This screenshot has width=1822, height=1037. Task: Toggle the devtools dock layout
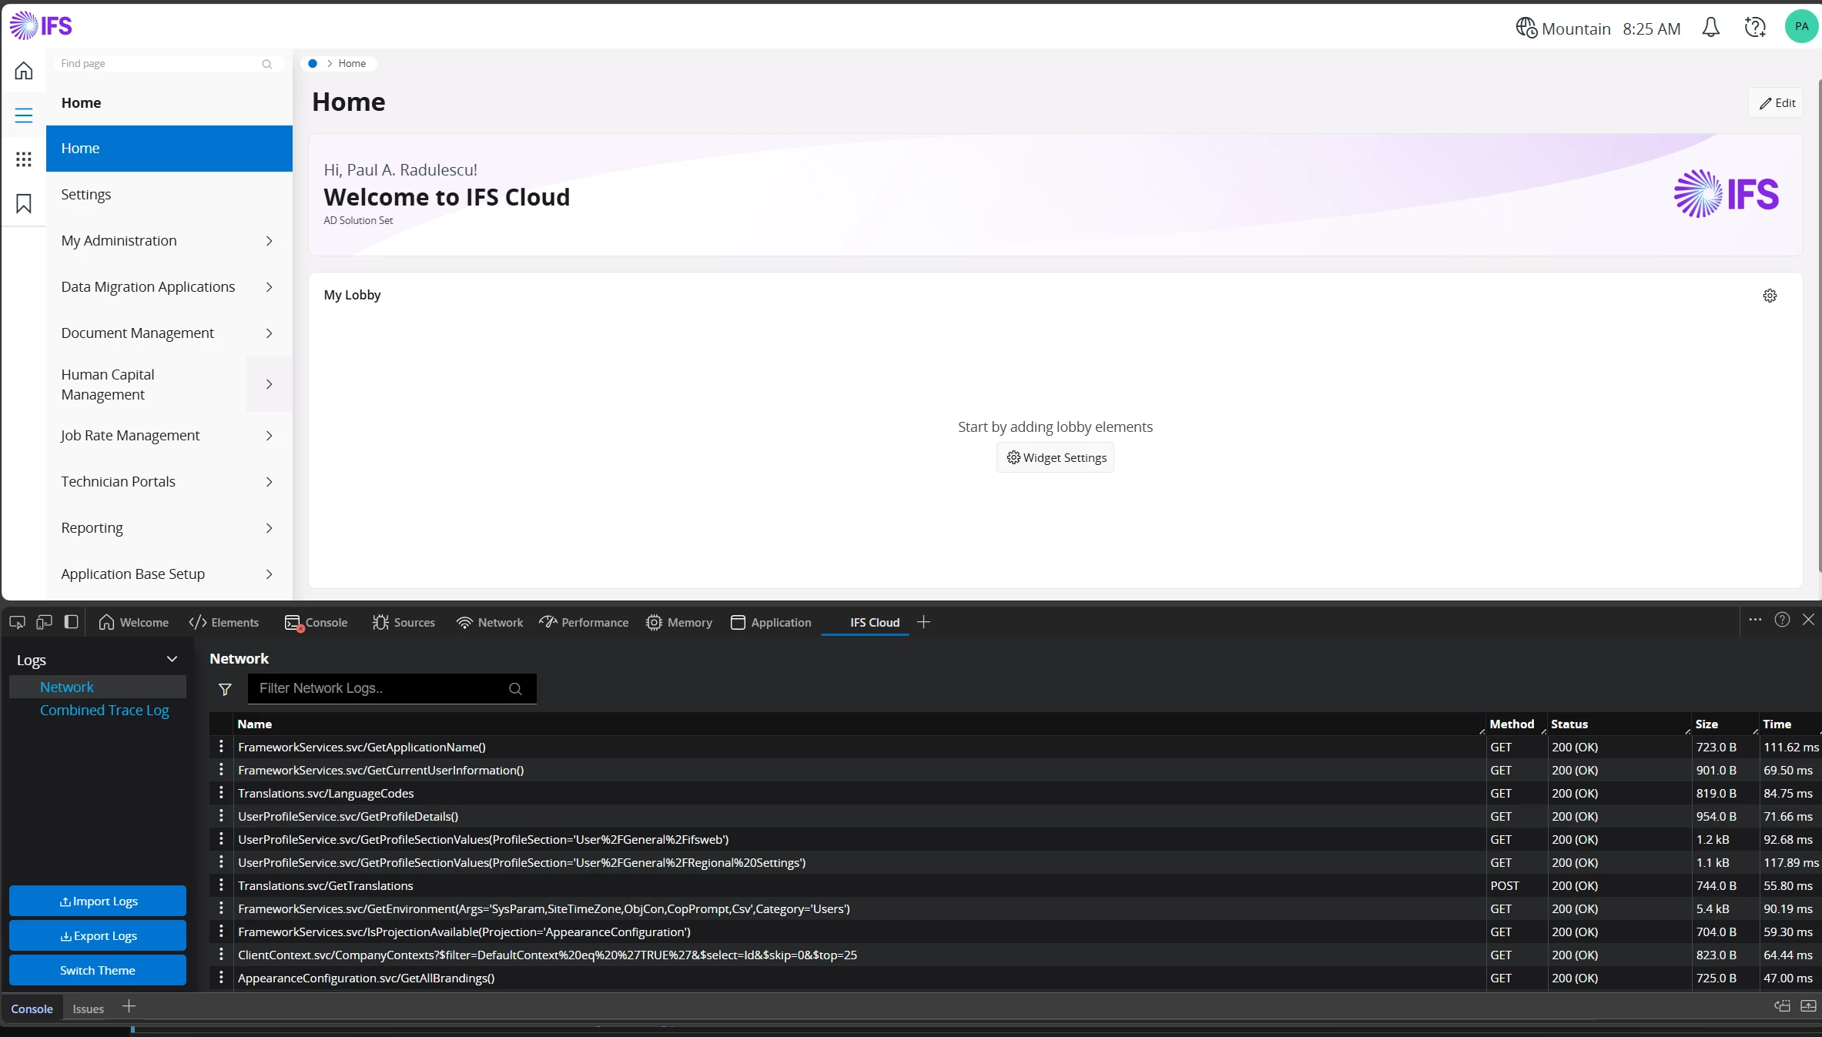pyautogui.click(x=70, y=622)
